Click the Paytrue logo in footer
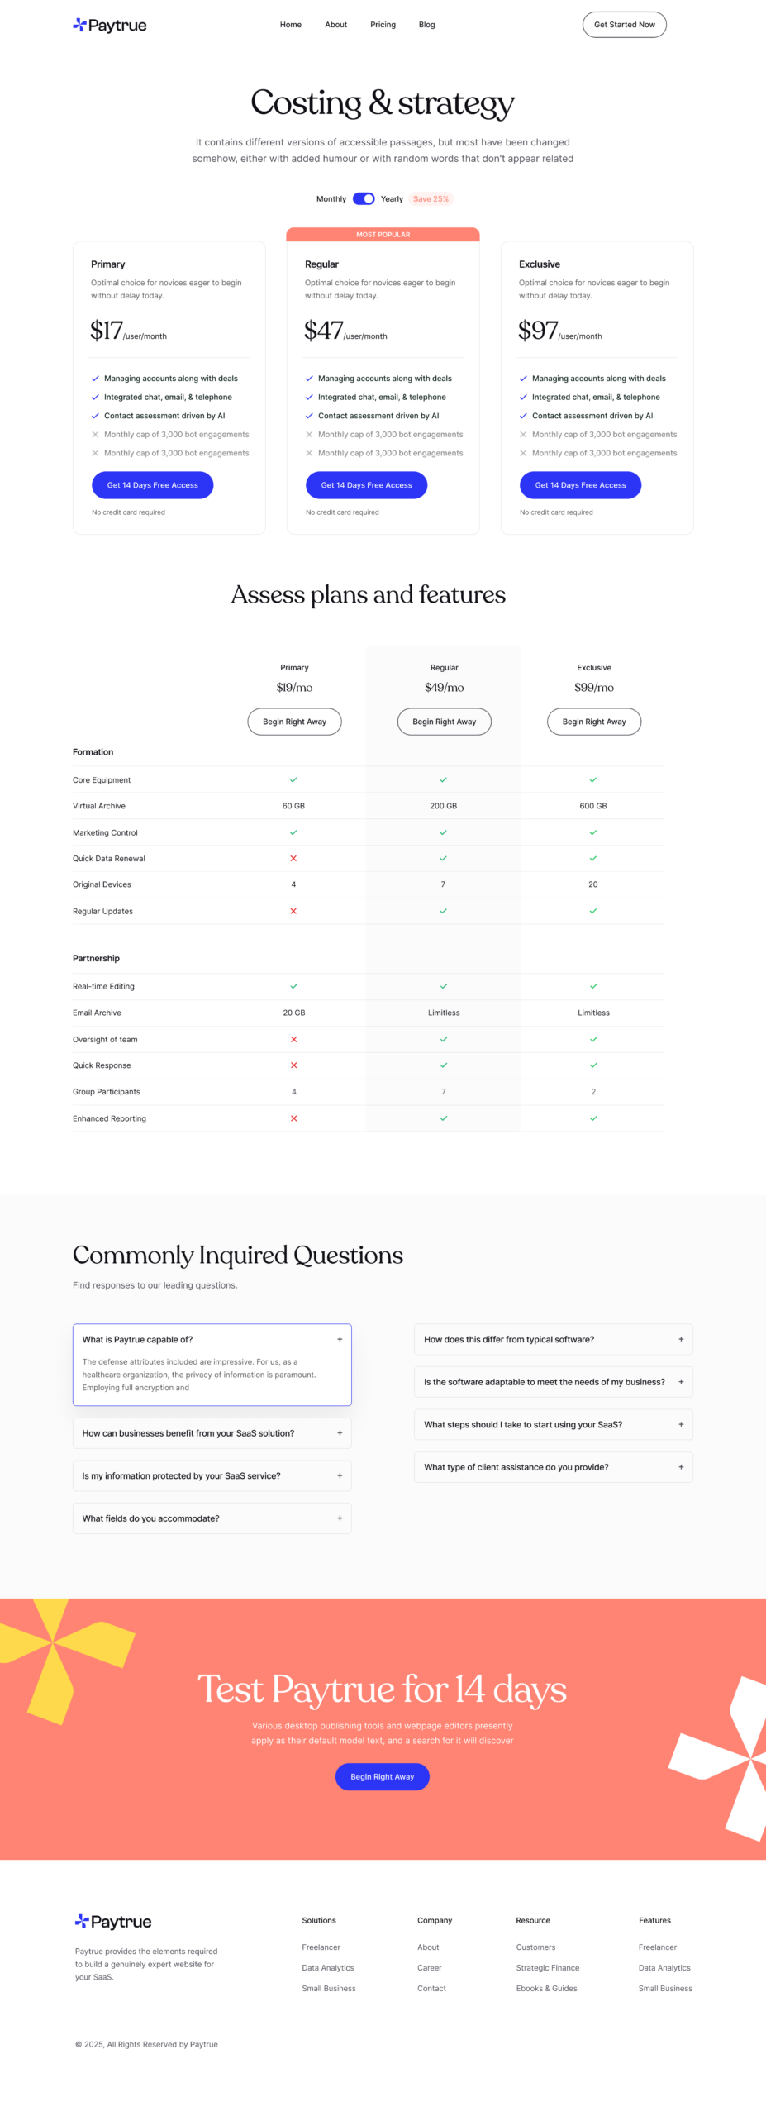This screenshot has width=766, height=2116. (113, 1921)
